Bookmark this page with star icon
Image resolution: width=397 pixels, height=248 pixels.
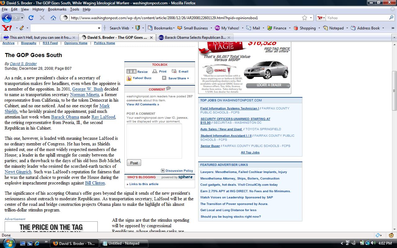click(x=305, y=18)
